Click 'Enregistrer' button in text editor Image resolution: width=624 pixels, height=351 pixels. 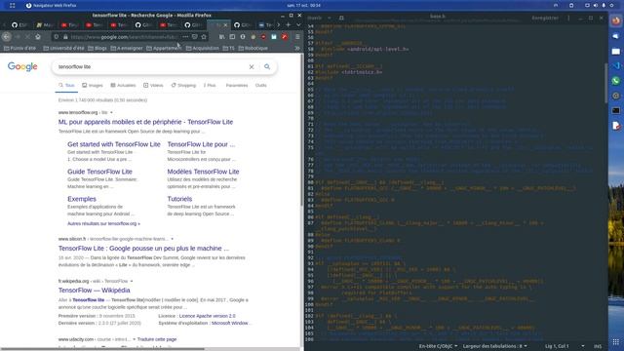coord(545,18)
